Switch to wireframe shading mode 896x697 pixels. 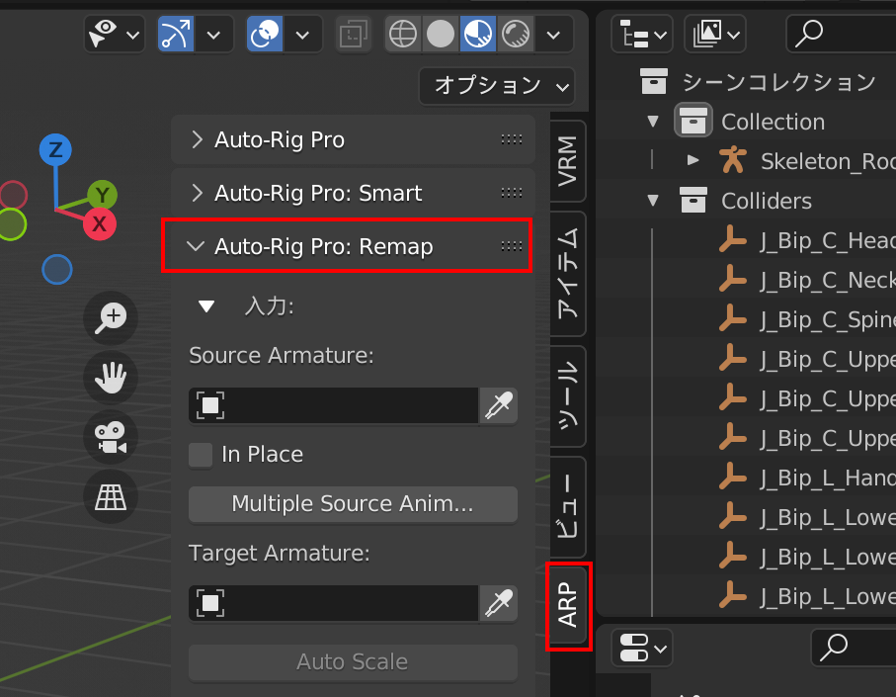(403, 35)
